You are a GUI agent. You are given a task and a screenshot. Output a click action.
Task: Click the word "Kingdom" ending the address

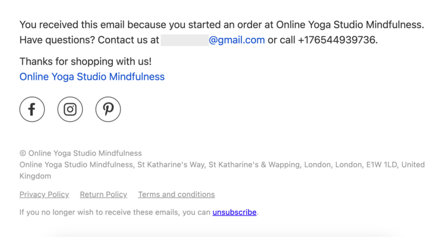(x=36, y=176)
